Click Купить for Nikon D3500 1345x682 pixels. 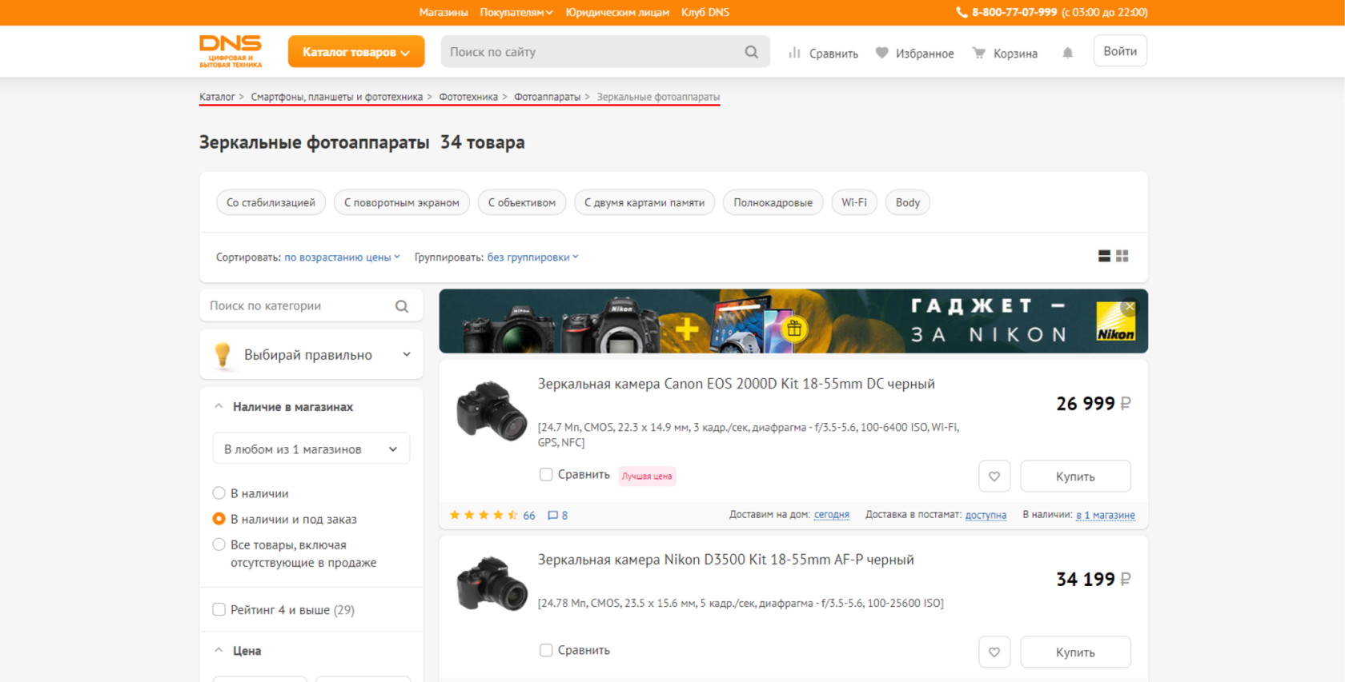1075,652
